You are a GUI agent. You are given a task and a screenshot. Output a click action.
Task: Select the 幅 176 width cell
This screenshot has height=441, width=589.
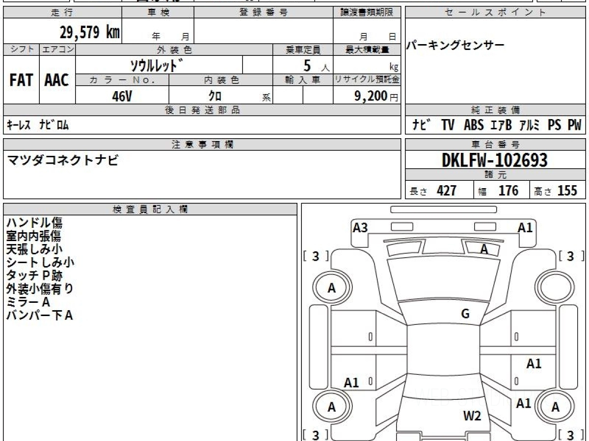(502, 191)
